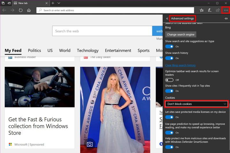
Task: Open a new tab with plus button
Action: click(53, 3)
